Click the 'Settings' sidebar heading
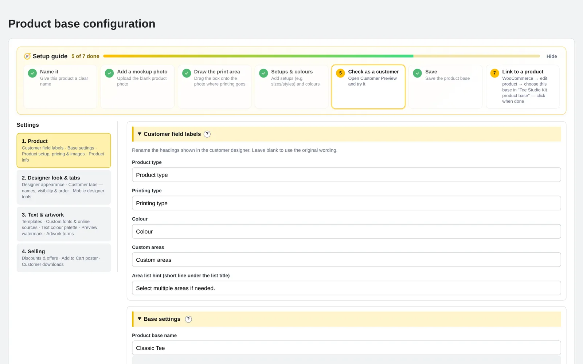 coord(28,125)
